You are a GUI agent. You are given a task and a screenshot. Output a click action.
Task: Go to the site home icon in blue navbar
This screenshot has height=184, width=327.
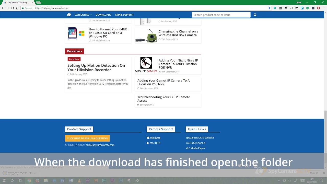pyautogui.click(x=69, y=15)
